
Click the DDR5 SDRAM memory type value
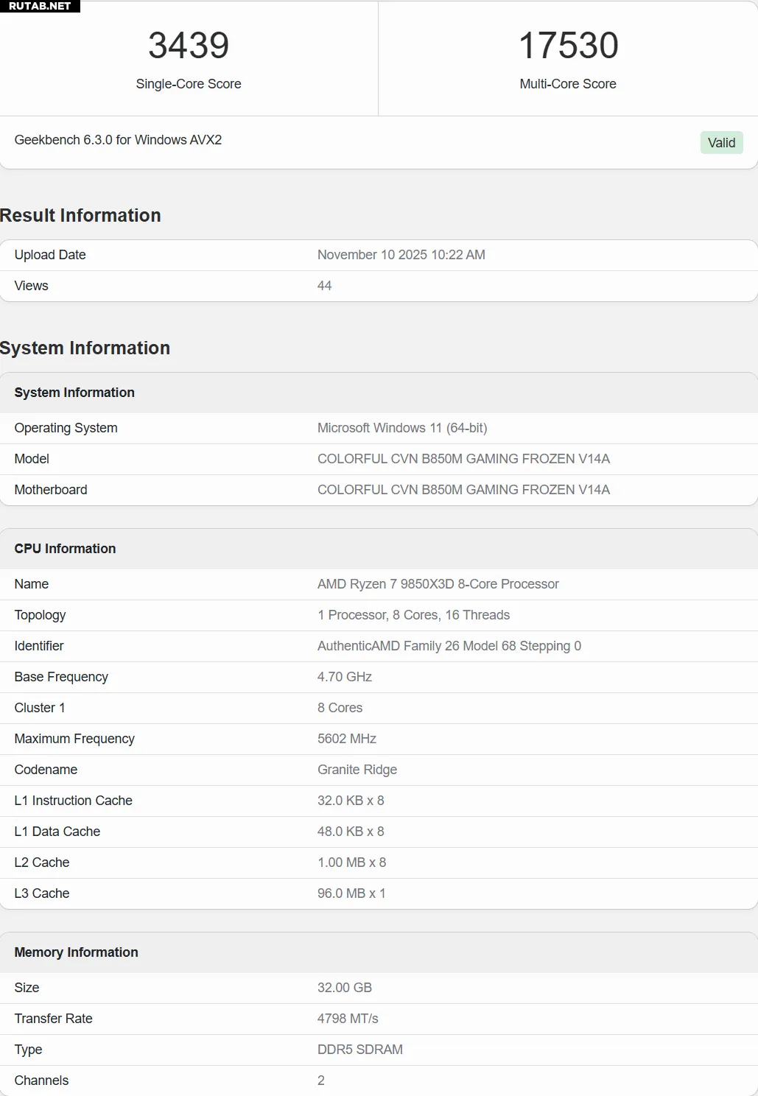[x=360, y=1050]
